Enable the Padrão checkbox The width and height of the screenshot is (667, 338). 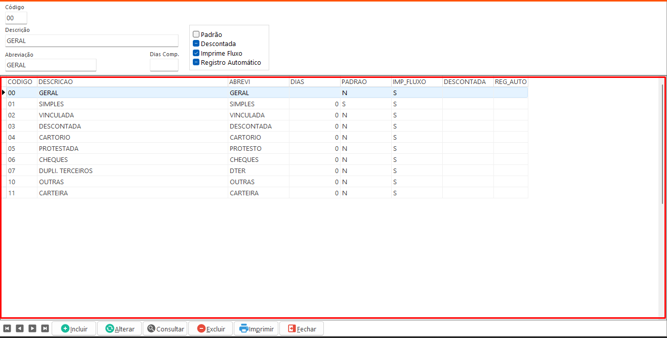coord(196,34)
